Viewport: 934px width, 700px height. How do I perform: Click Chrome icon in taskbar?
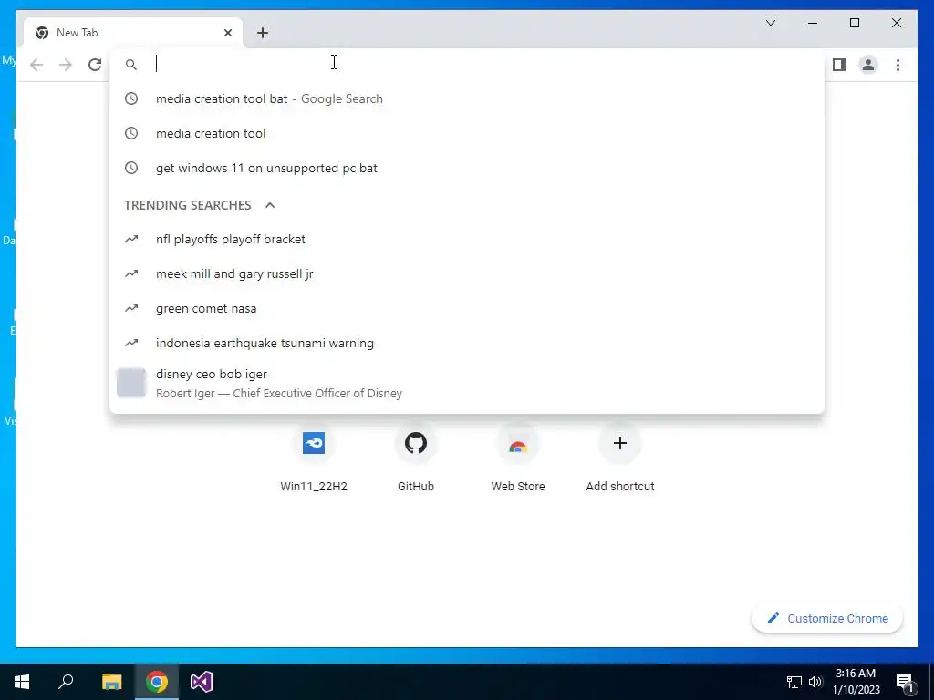point(157,682)
